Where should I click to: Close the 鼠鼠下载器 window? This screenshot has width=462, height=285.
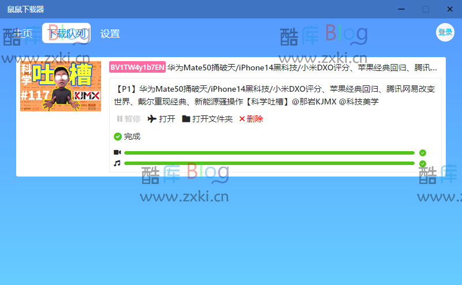click(450, 9)
